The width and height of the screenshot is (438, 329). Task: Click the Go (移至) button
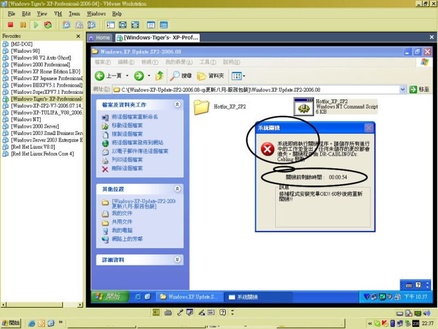tap(419, 89)
